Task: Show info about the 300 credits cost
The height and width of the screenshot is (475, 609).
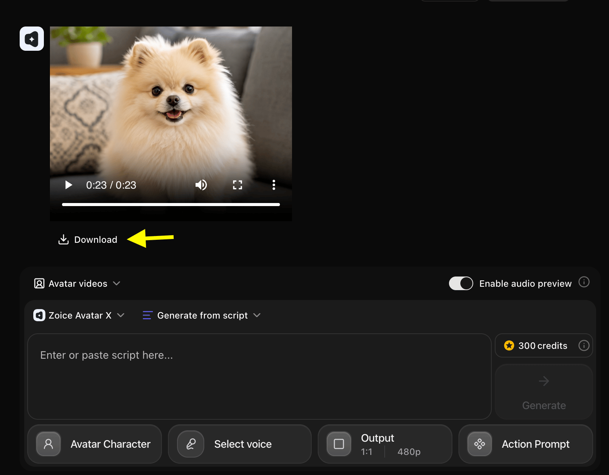Action: (584, 345)
